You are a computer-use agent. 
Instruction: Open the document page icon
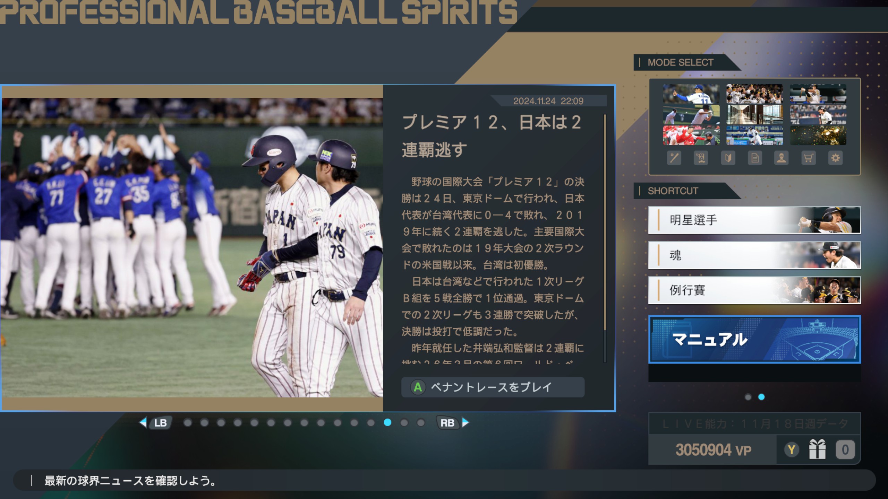(x=755, y=158)
